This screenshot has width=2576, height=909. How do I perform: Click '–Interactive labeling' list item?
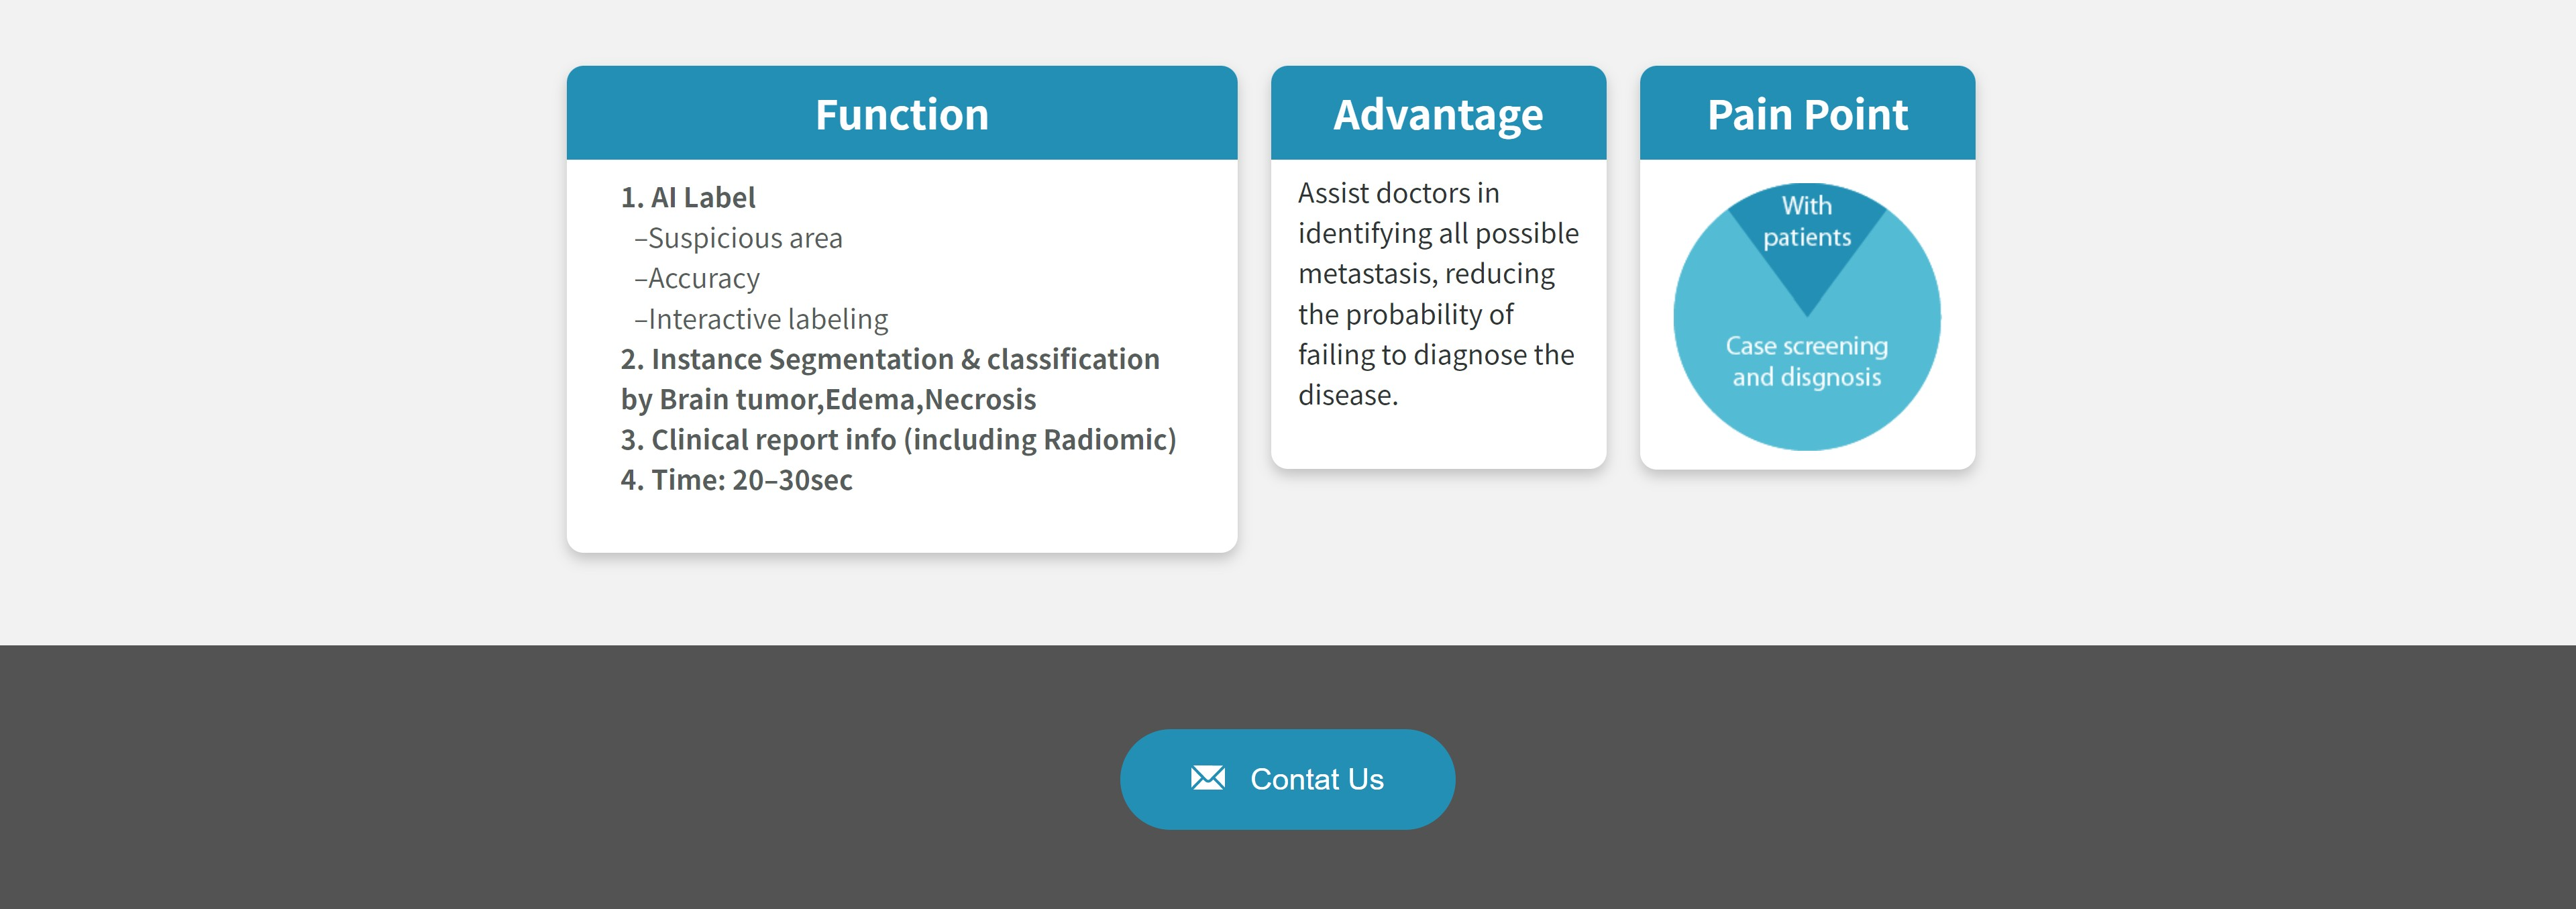tap(761, 319)
